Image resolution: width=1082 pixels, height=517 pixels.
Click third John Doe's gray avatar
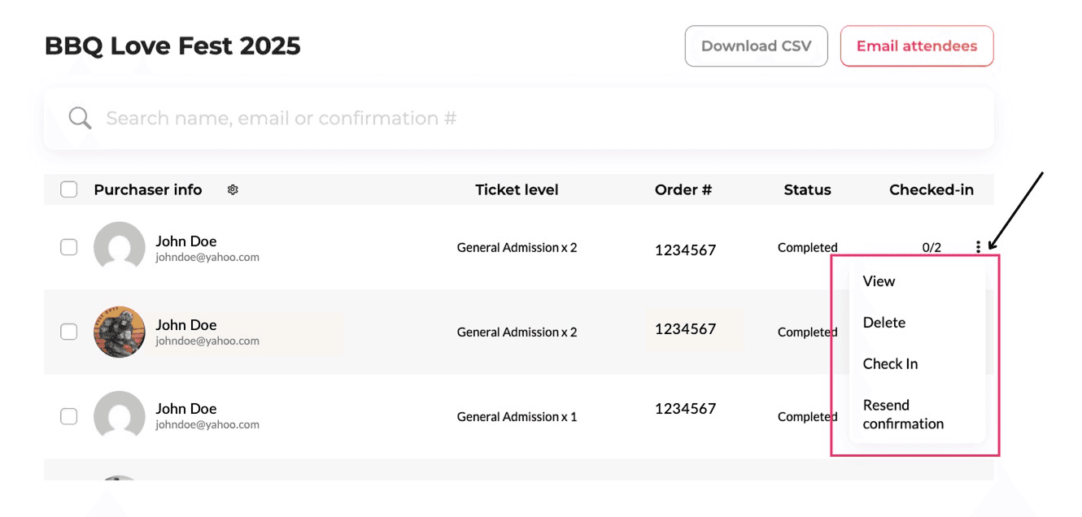click(120, 416)
